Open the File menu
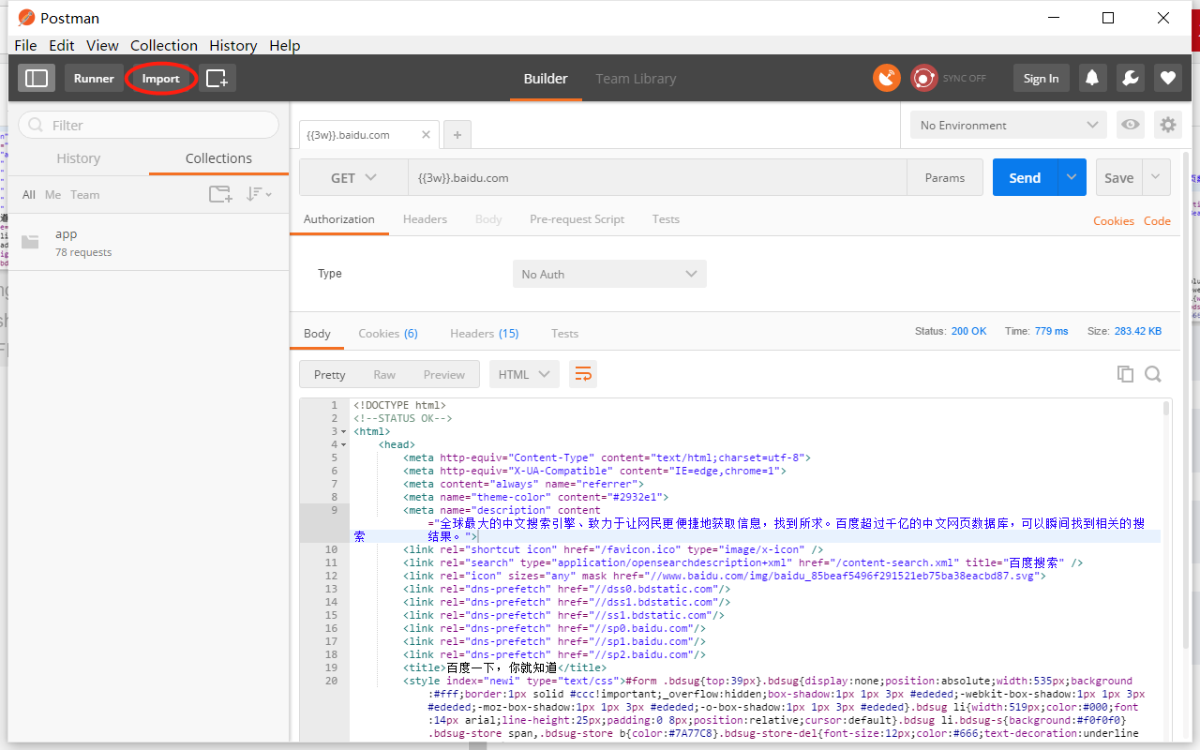The image size is (1200, 750). pyautogui.click(x=25, y=45)
